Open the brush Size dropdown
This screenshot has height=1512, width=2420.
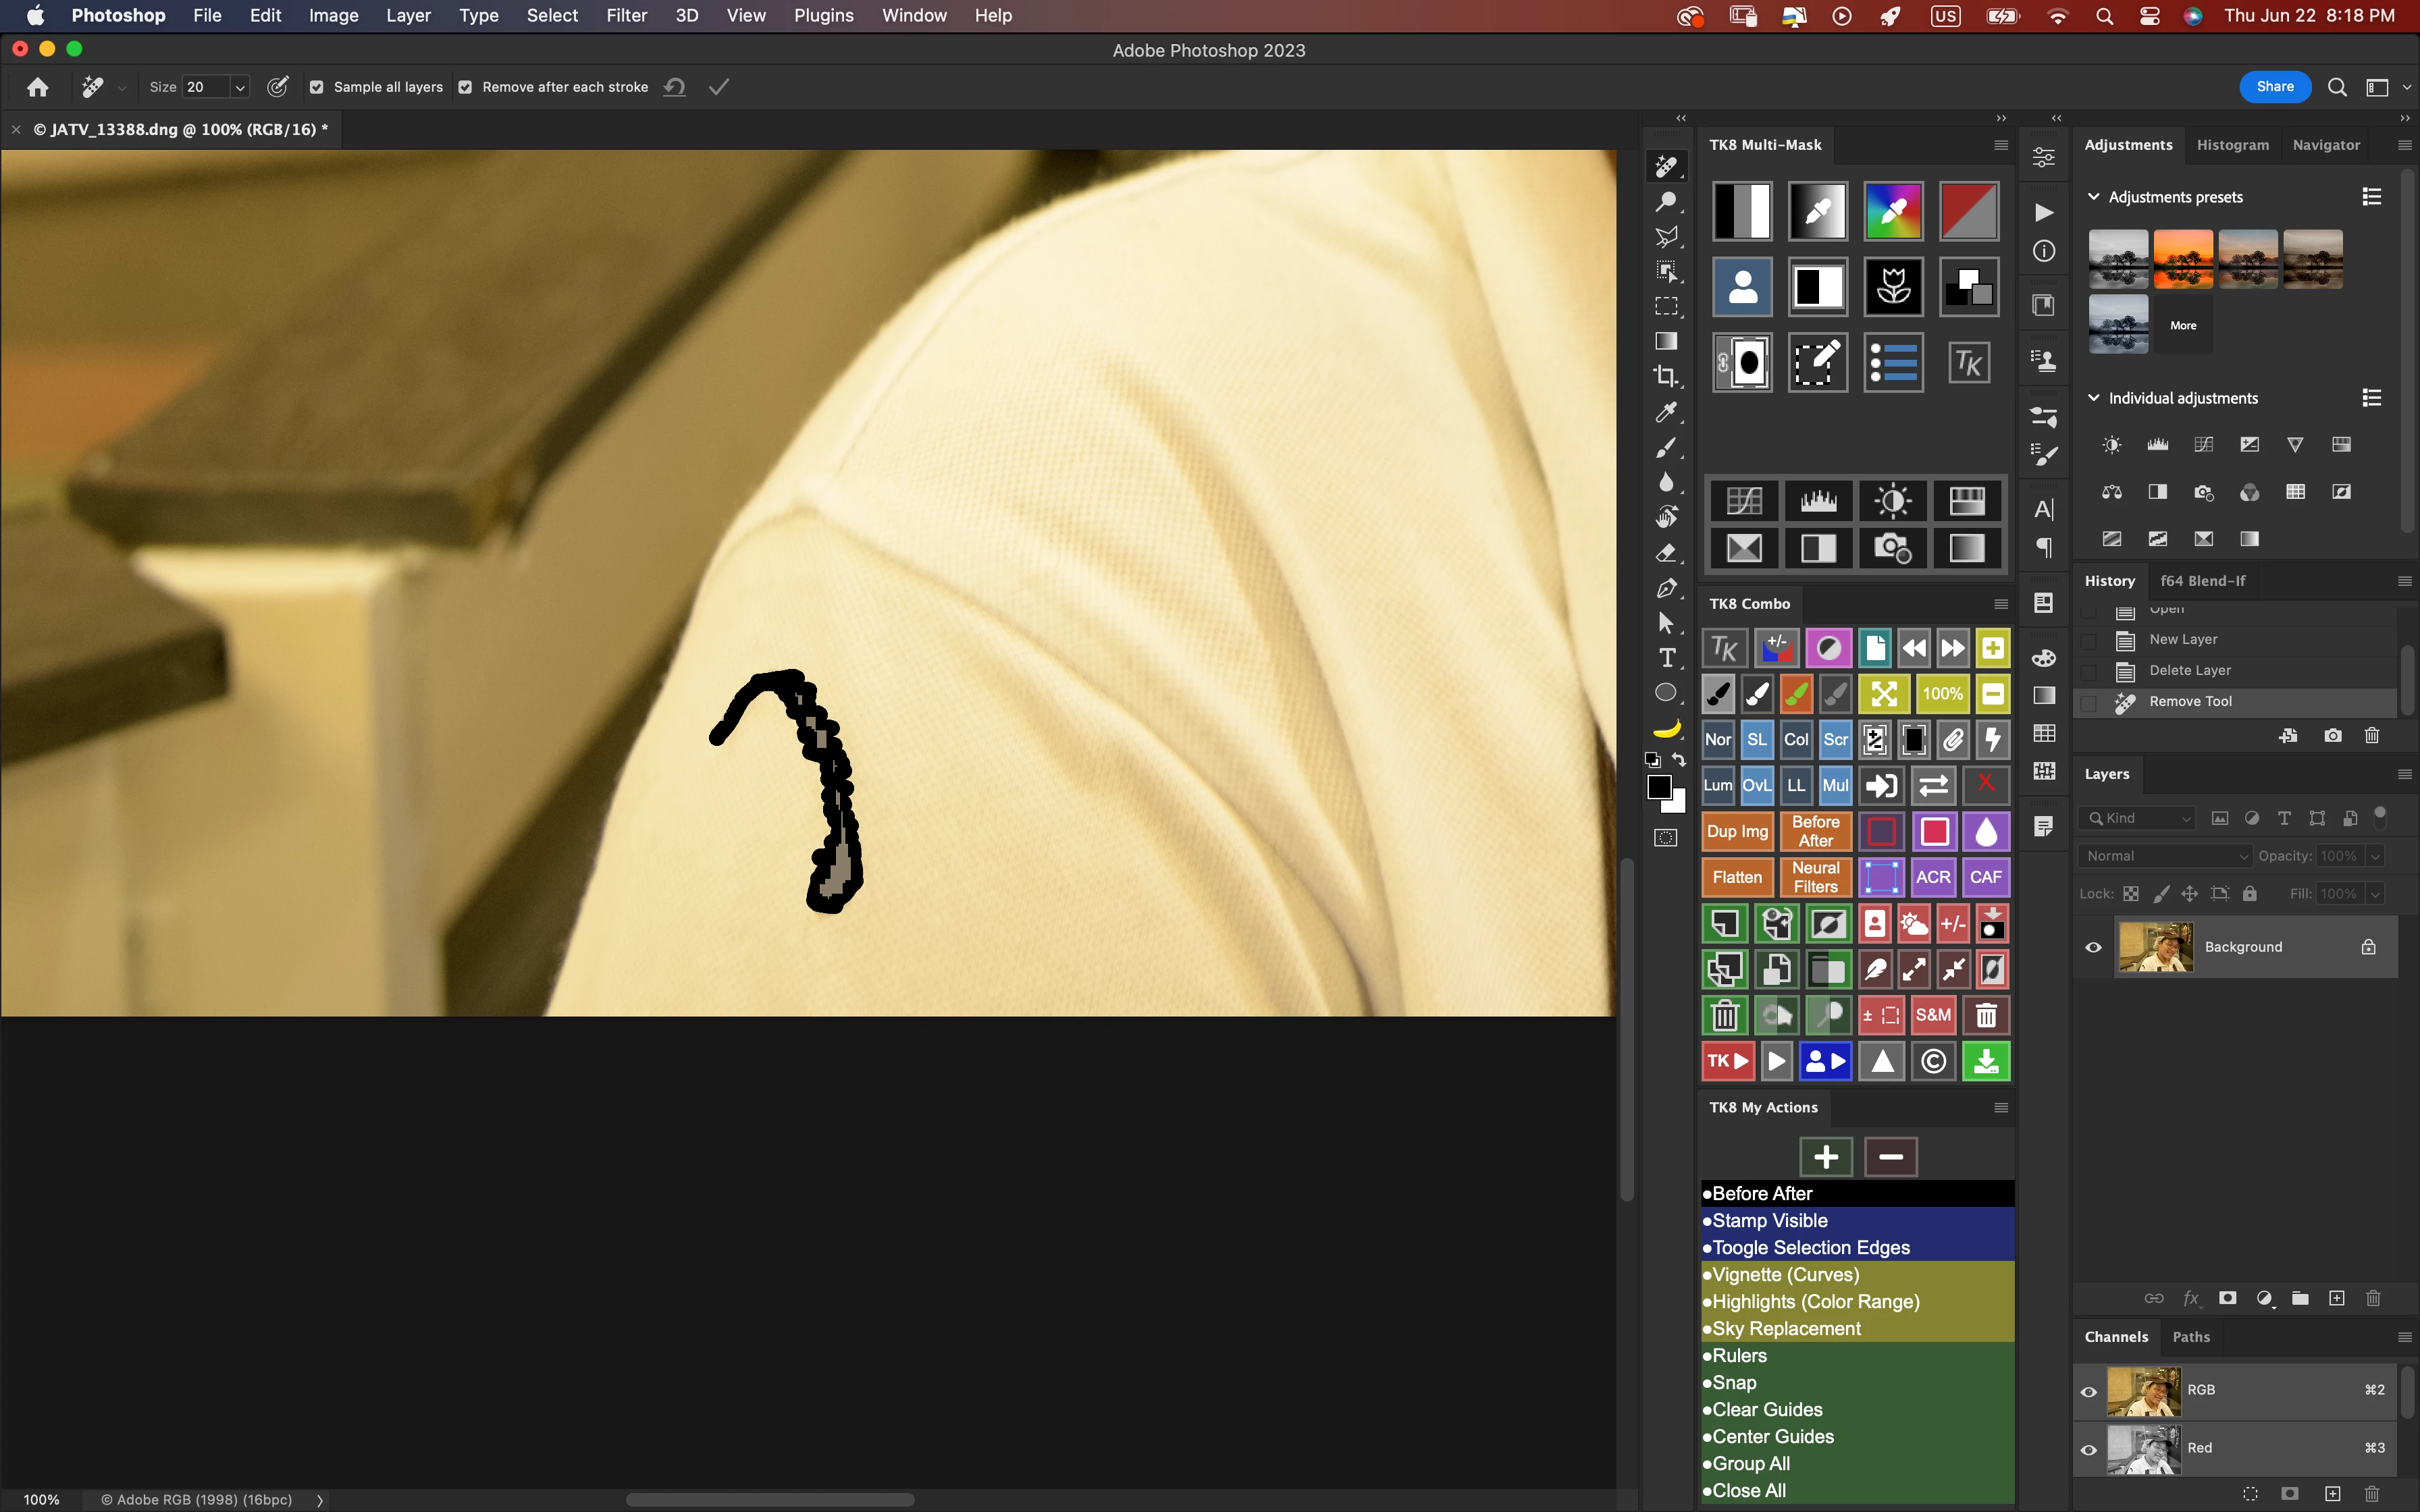click(240, 87)
